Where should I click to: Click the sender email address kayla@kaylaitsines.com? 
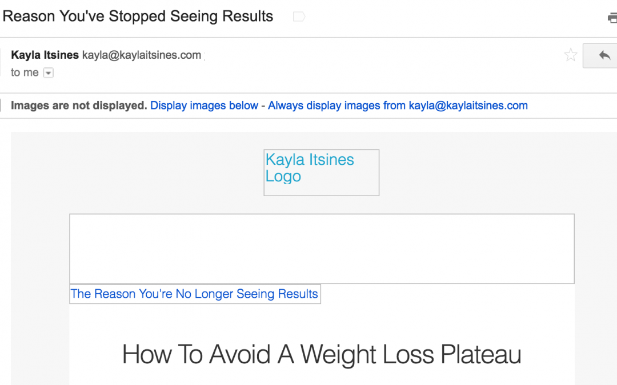point(142,55)
